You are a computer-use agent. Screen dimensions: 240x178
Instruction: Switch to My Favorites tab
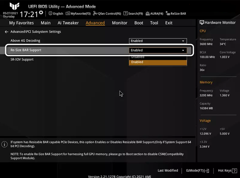[21, 23]
